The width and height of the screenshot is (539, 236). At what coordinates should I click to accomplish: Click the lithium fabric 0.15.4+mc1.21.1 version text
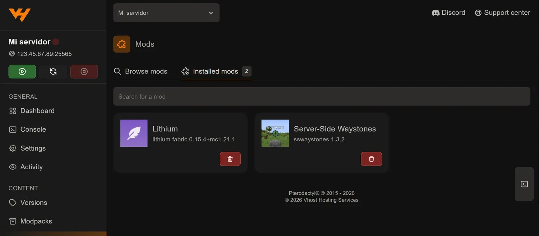[x=194, y=139]
